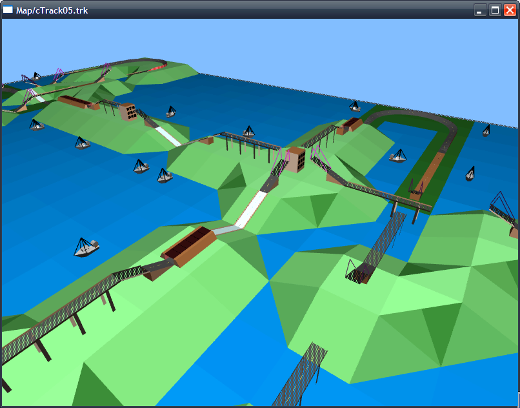The height and width of the screenshot is (408, 520).
Task: Click the white road section near the upper-left building
Action: click(168, 136)
